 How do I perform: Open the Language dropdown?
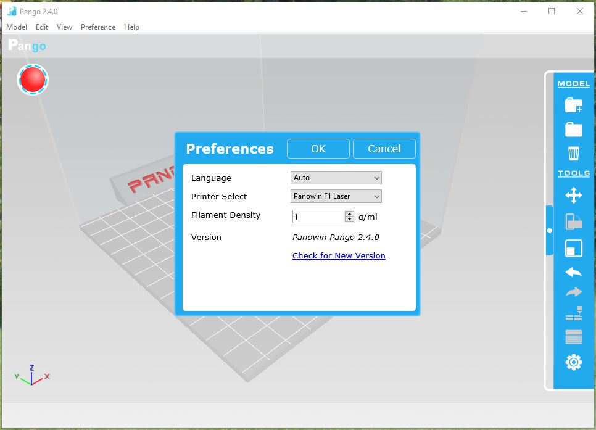click(x=336, y=178)
